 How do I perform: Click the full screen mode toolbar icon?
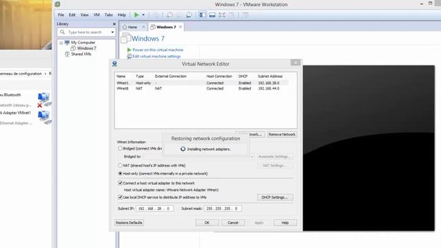pyautogui.click(x=222, y=15)
